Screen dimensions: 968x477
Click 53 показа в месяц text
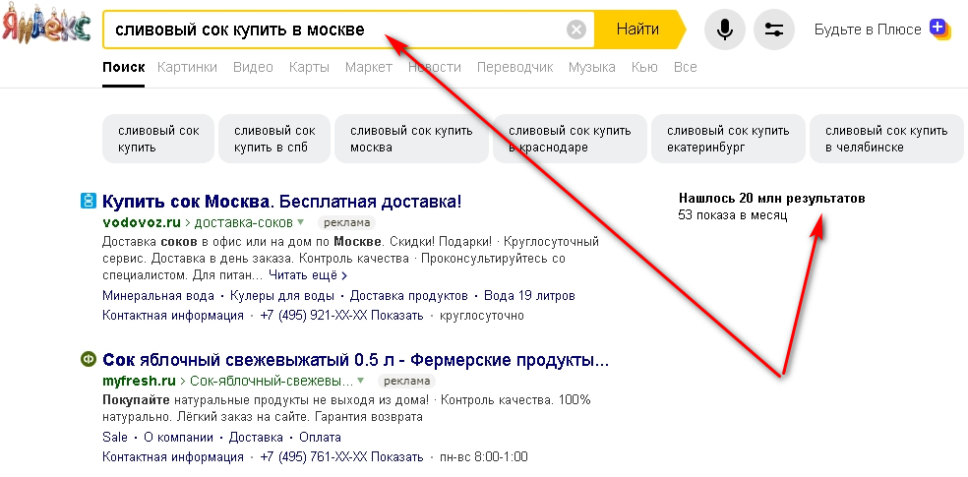tap(733, 215)
